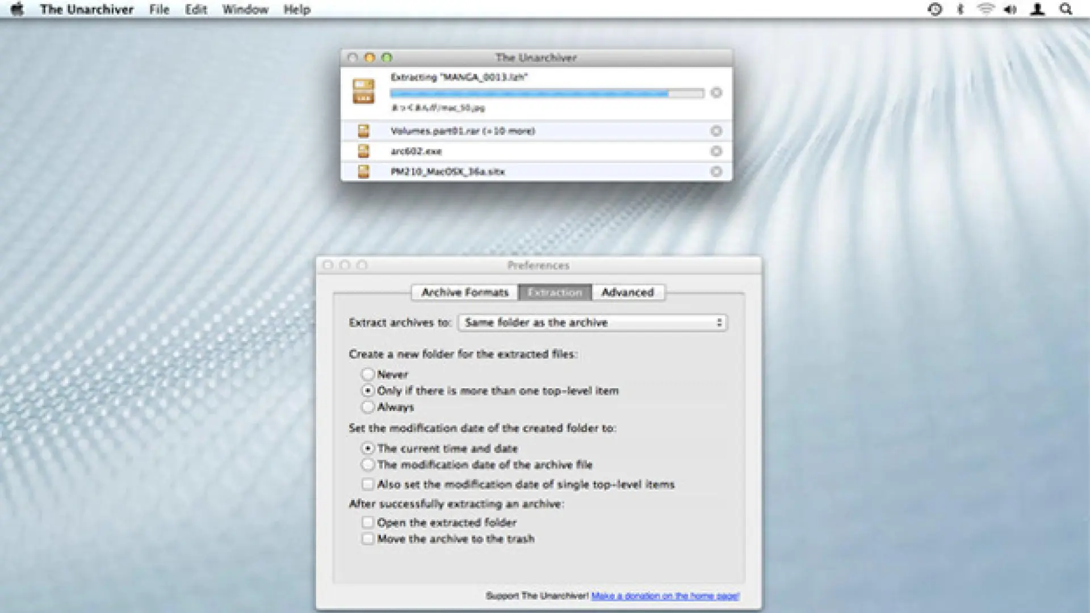
Task: Open Spotlight search in the menu bar
Action: tap(1066, 10)
